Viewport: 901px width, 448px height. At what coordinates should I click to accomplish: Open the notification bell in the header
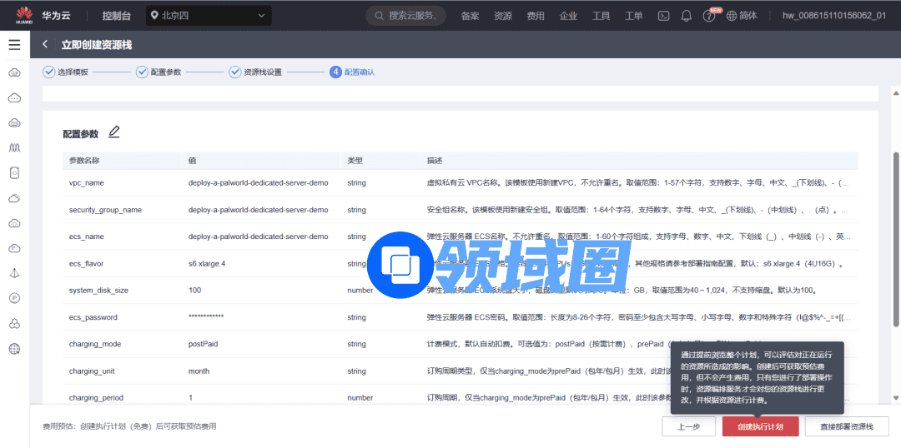687,16
